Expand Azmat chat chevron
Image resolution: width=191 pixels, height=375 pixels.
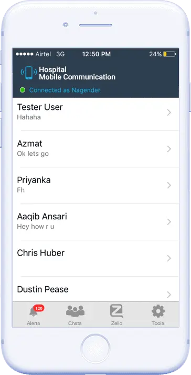pyautogui.click(x=169, y=149)
